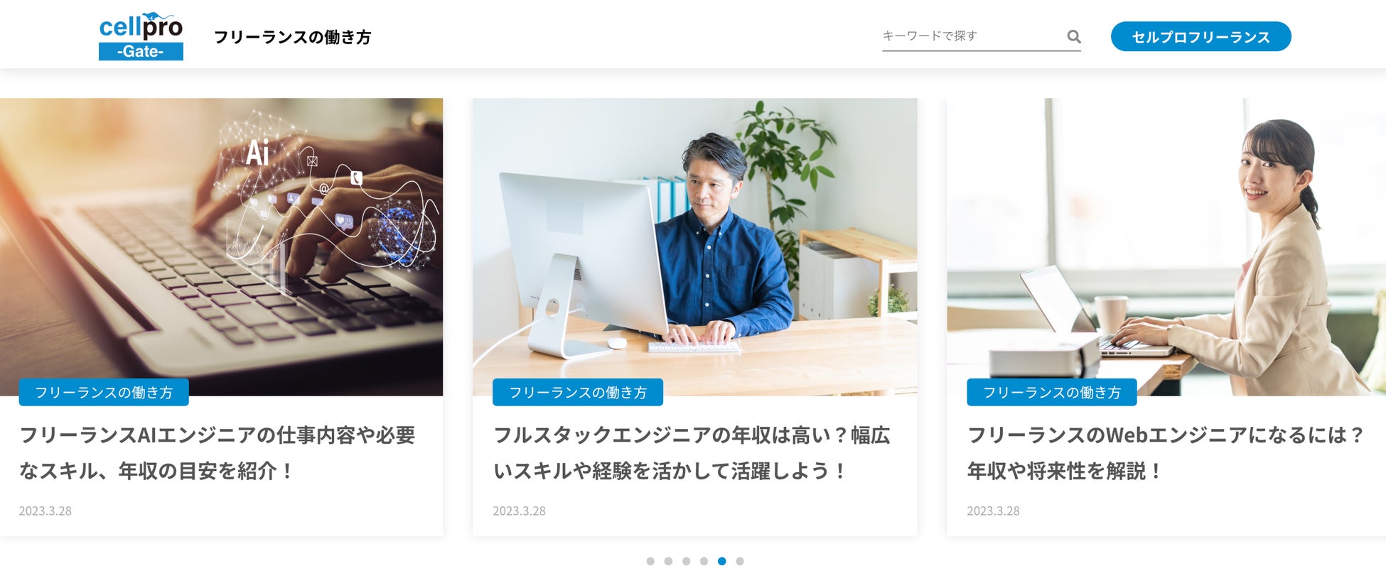The height and width of the screenshot is (588, 1386).
Task: Open the フリーランスのWebエンジニア article title
Action: click(1166, 452)
